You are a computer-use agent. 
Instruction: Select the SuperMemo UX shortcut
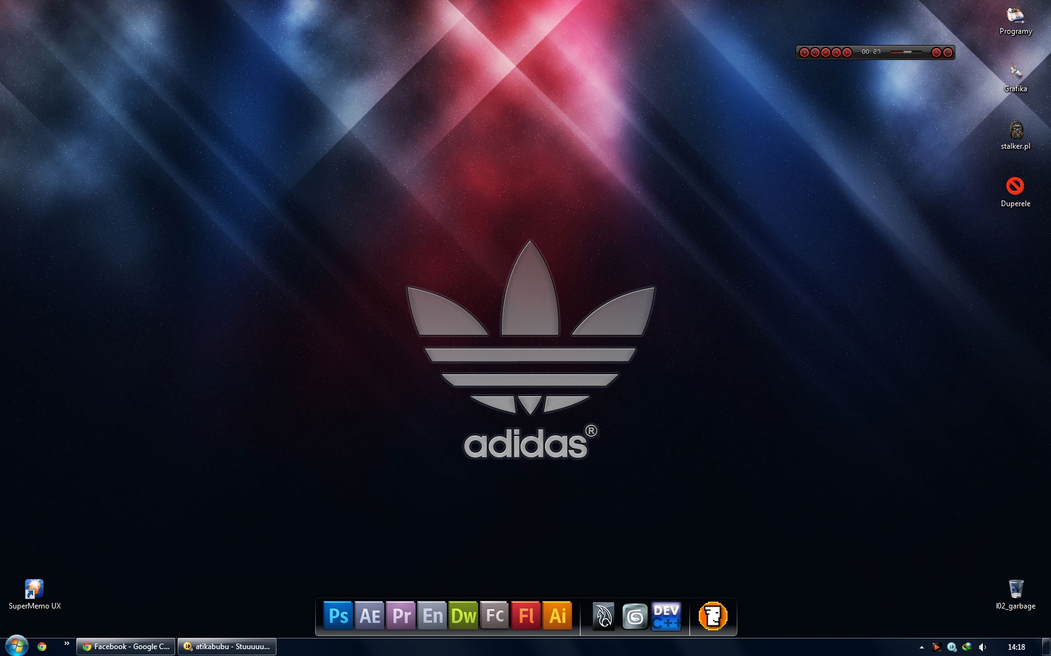[x=34, y=595]
